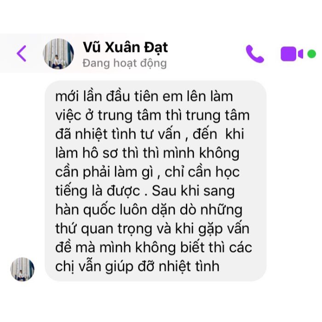
Task: Click message line 'làm hồ sơ thì thì mình'
Action: click(147, 153)
